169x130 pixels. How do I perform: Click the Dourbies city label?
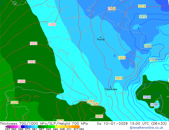(x=111, y=89)
